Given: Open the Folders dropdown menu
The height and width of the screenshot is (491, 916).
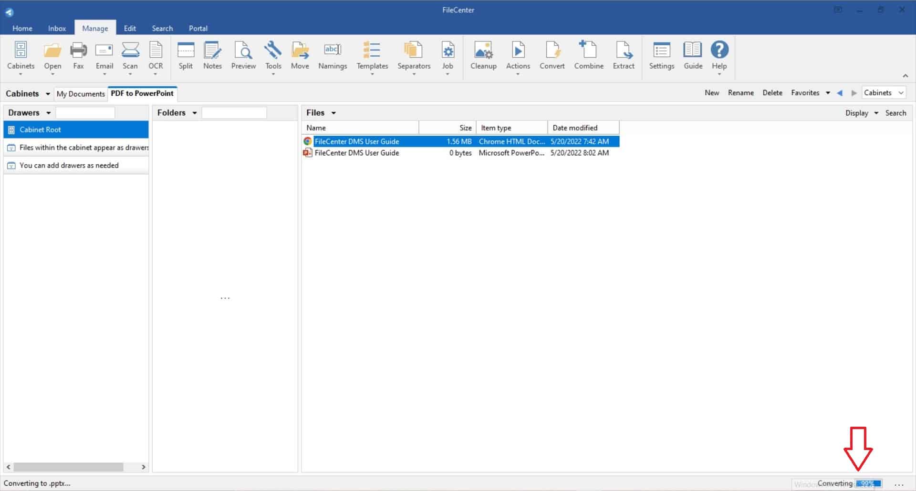Looking at the screenshot, I should [195, 113].
